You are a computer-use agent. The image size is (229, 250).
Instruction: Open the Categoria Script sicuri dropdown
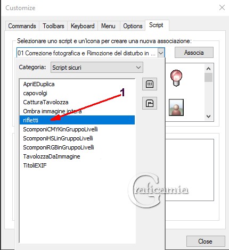(97, 68)
